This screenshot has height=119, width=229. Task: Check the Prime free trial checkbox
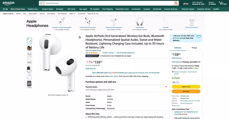click(x=171, y=36)
